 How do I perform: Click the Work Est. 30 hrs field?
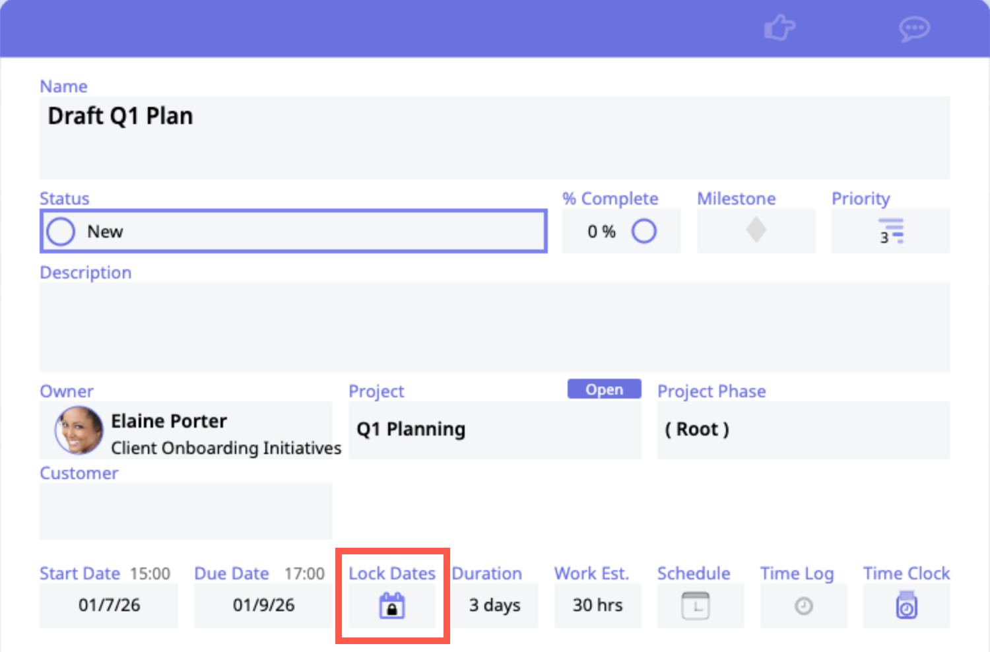(x=597, y=605)
